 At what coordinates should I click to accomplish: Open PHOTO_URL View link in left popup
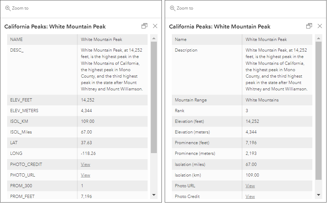point(85,175)
